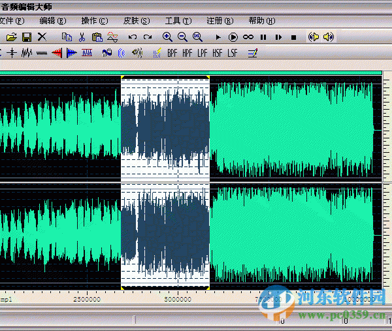The height and width of the screenshot is (331, 392).
Task: Toggle the left yellow speaker icon
Action: tap(313, 37)
